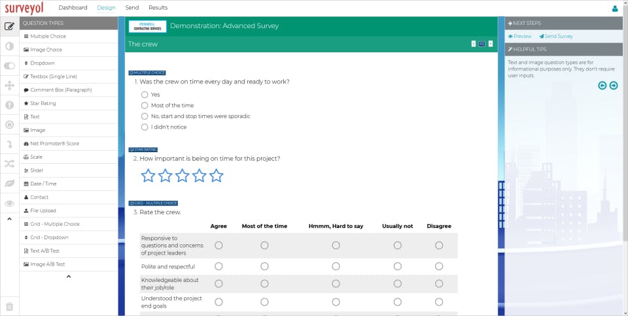Collapse the sidebar icons with up chevron
Viewport: 628px width, 316px height.
coord(10,219)
